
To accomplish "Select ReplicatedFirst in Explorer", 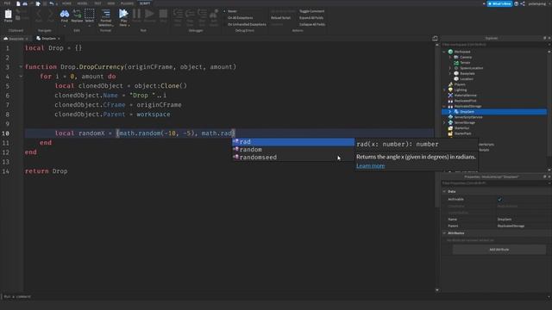I will pos(465,101).
